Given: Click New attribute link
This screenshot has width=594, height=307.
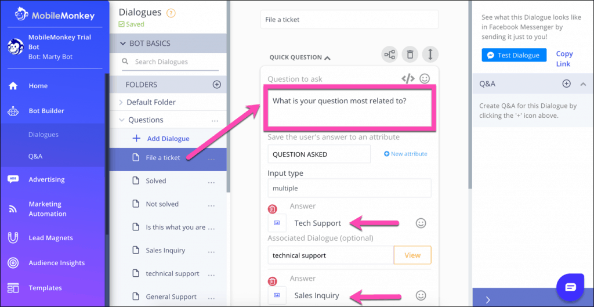Looking at the screenshot, I should pyautogui.click(x=405, y=154).
